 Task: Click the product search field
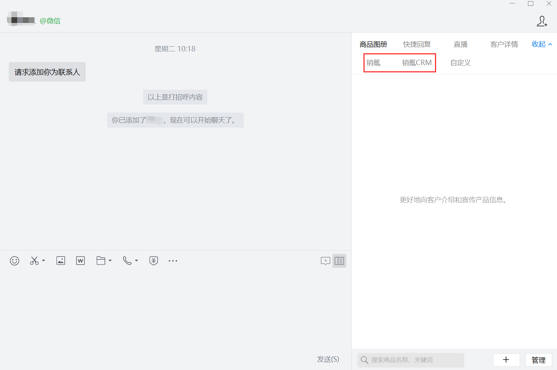click(x=411, y=360)
